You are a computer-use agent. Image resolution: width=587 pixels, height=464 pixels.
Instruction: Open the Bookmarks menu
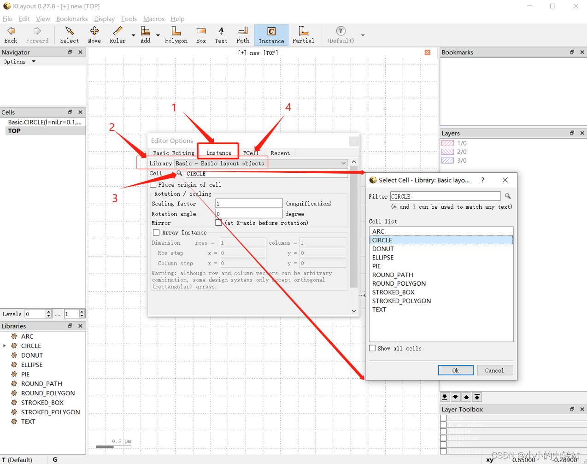coord(72,19)
